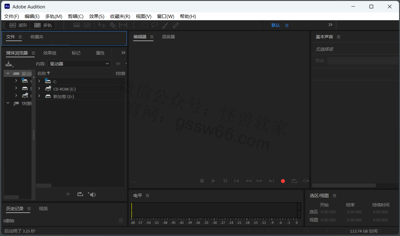Open the 效果(S) menu
Screen dimensions: 400x236
(x=97, y=16)
